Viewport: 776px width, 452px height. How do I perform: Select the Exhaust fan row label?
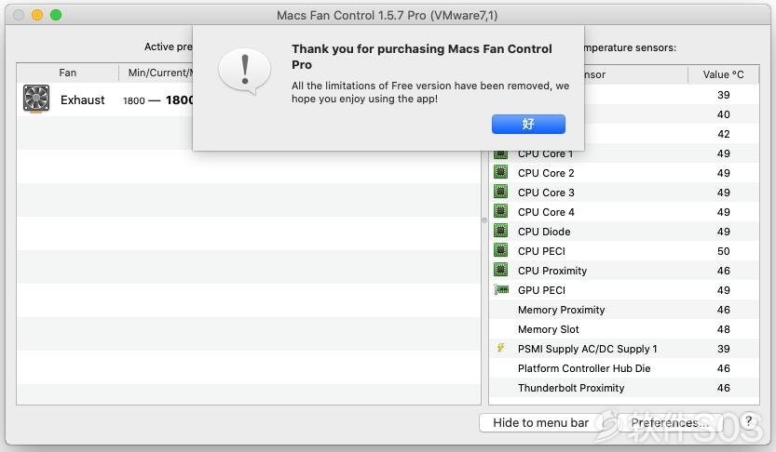[x=83, y=100]
